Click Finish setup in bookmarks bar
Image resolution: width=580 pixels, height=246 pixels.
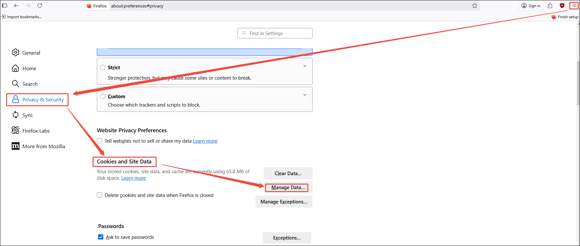pos(565,17)
